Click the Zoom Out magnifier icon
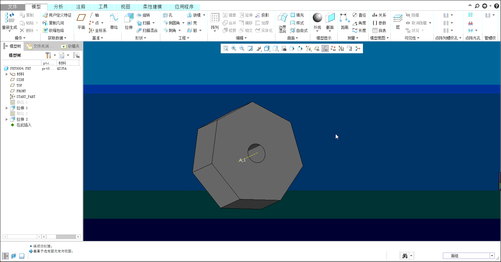Viewport: 501px width, 262px height. [242, 48]
